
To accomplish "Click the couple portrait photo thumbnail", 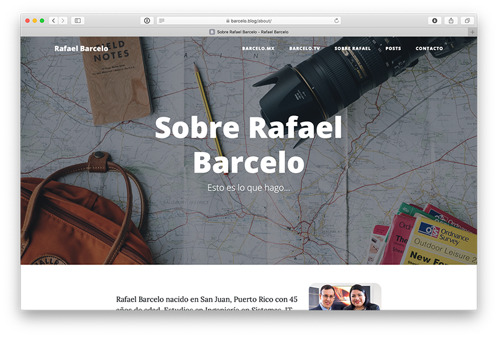I will tap(344, 297).
